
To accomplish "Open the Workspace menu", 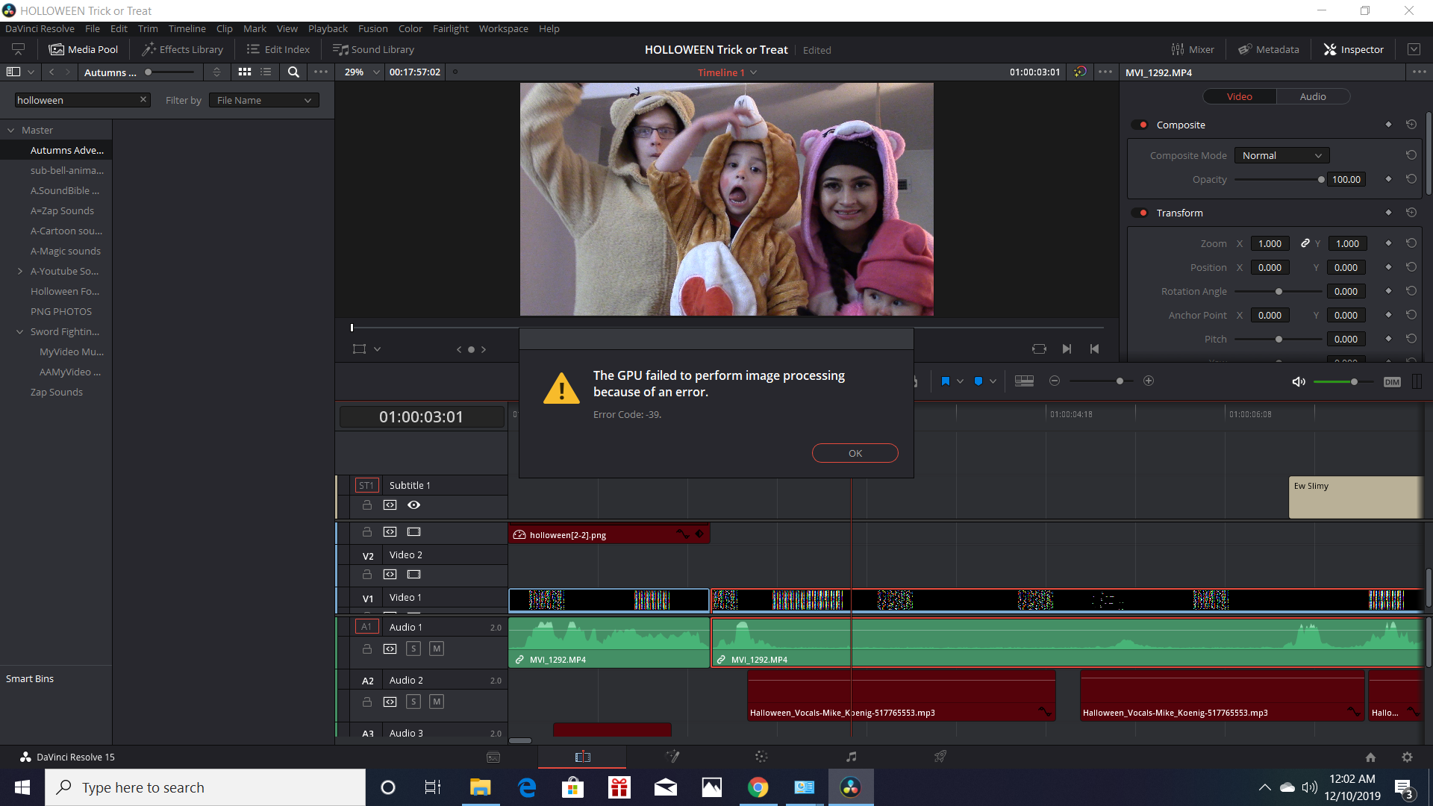I will pos(503,28).
